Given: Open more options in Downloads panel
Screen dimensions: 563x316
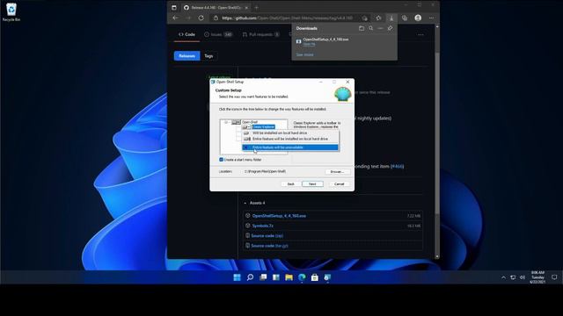Looking at the screenshot, I should pos(380,28).
